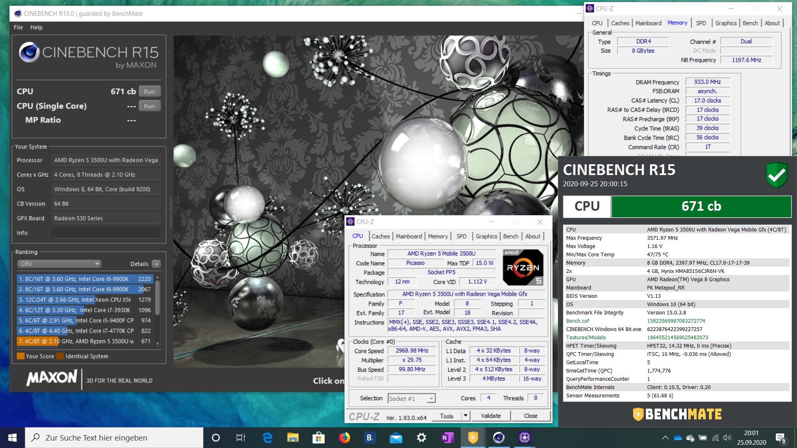Select ranking row Intel Core i9-9900K 2220

(85, 279)
